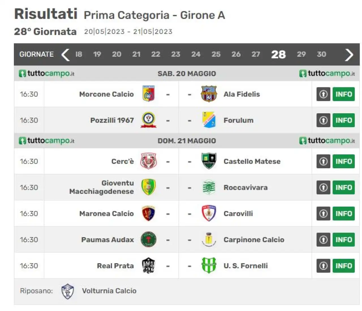The image size is (362, 311).
Task: Click the Roccavivara green team logo
Action: pos(209,187)
